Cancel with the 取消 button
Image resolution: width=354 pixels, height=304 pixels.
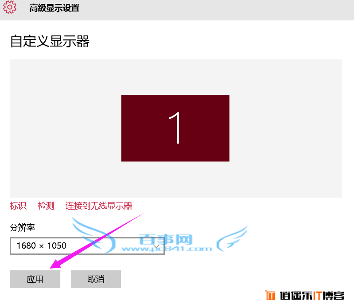click(96, 279)
